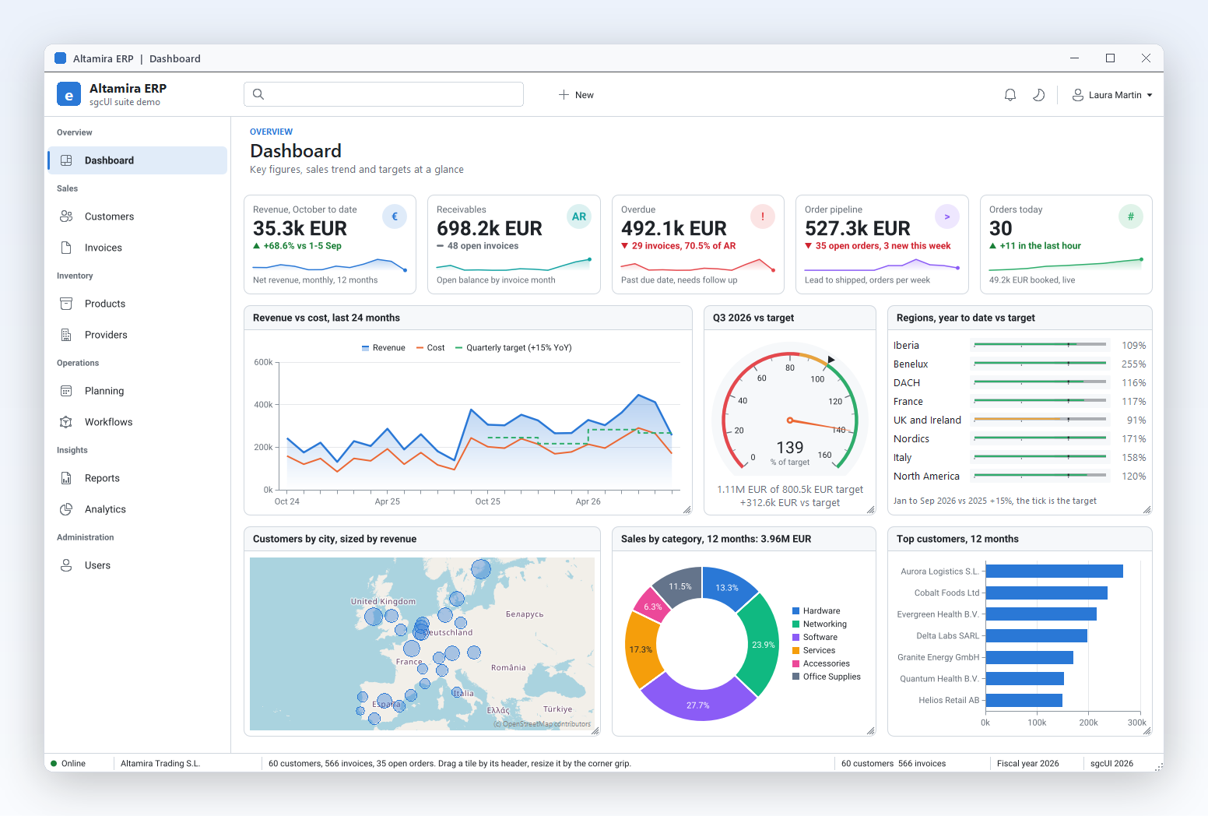This screenshot has height=816, width=1208.
Task: Click the Accessories color swatch in legend
Action: click(x=796, y=664)
